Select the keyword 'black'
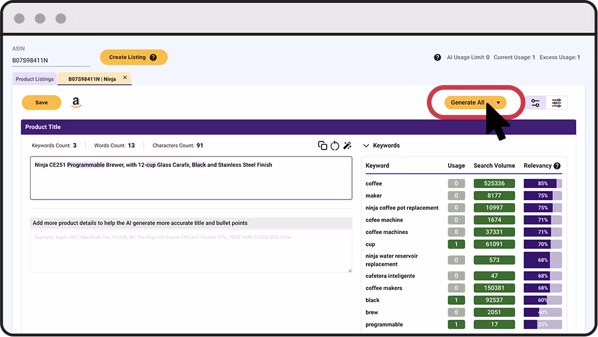This screenshot has width=598, height=337. click(373, 300)
